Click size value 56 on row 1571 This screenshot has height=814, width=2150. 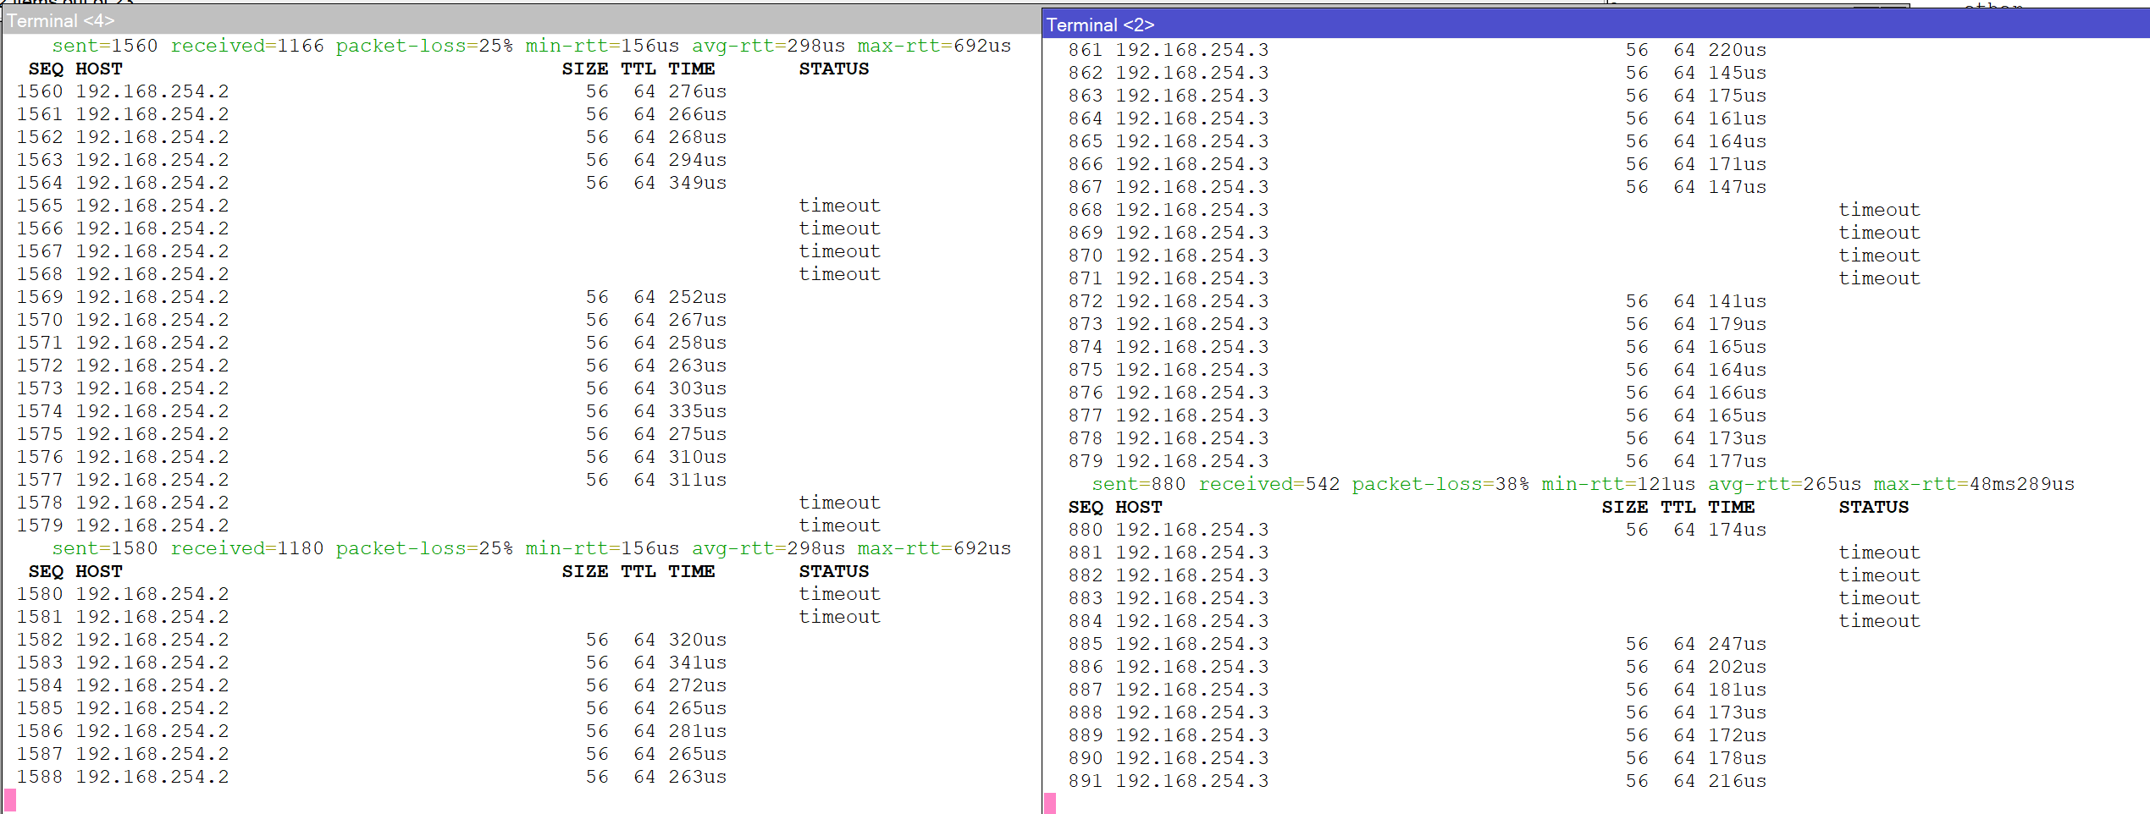[597, 343]
